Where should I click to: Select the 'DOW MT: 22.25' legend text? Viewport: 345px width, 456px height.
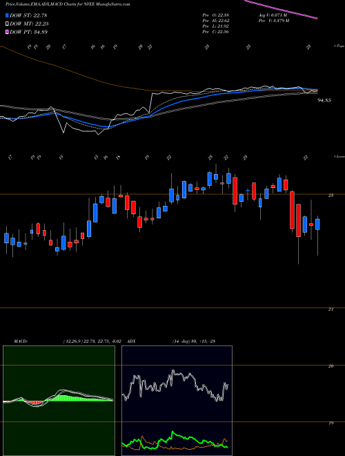pyautogui.click(x=29, y=23)
